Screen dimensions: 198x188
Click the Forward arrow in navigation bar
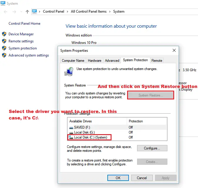point(14,12)
